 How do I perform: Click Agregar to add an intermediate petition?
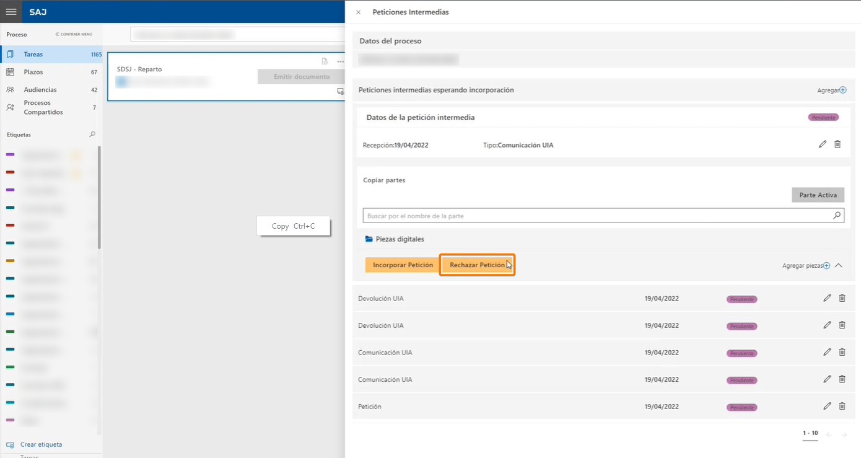(x=832, y=90)
